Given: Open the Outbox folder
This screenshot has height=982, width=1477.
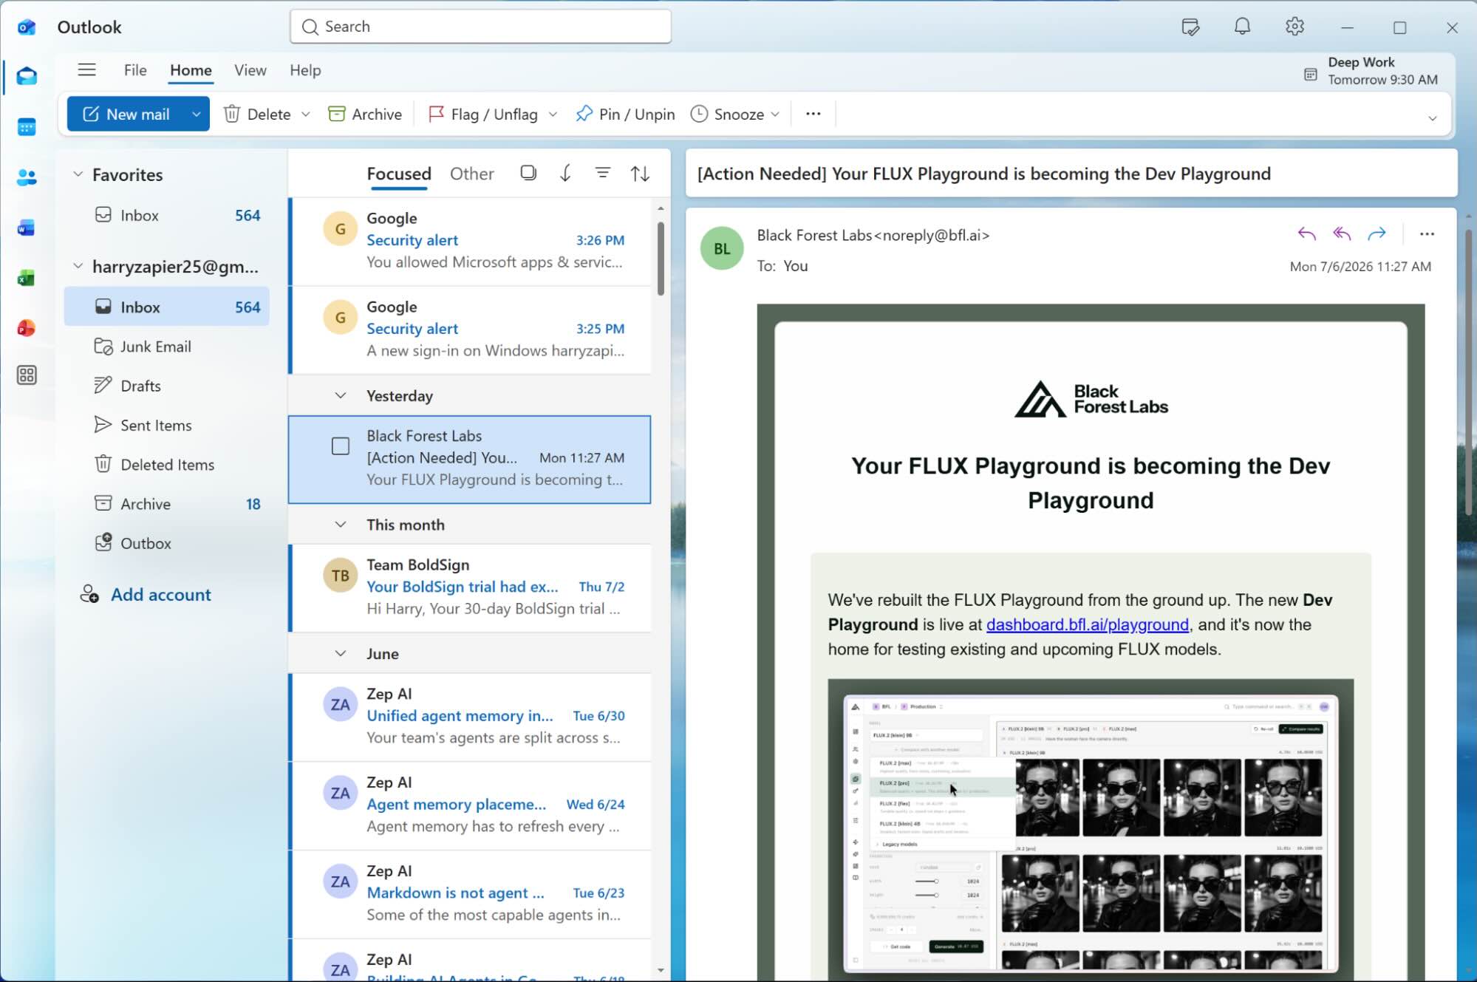Looking at the screenshot, I should 166,543.
